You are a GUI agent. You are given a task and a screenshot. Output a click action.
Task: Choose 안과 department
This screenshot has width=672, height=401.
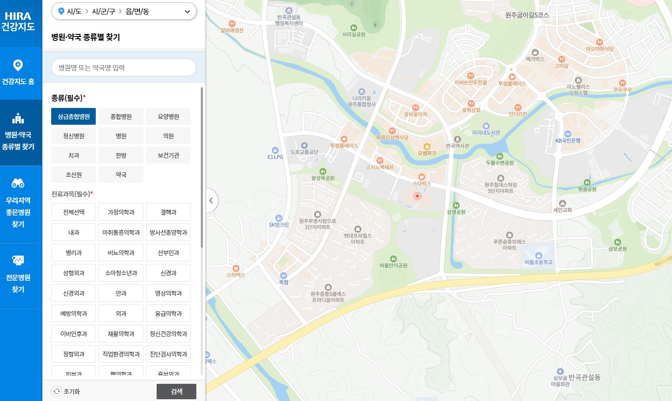pos(121,293)
